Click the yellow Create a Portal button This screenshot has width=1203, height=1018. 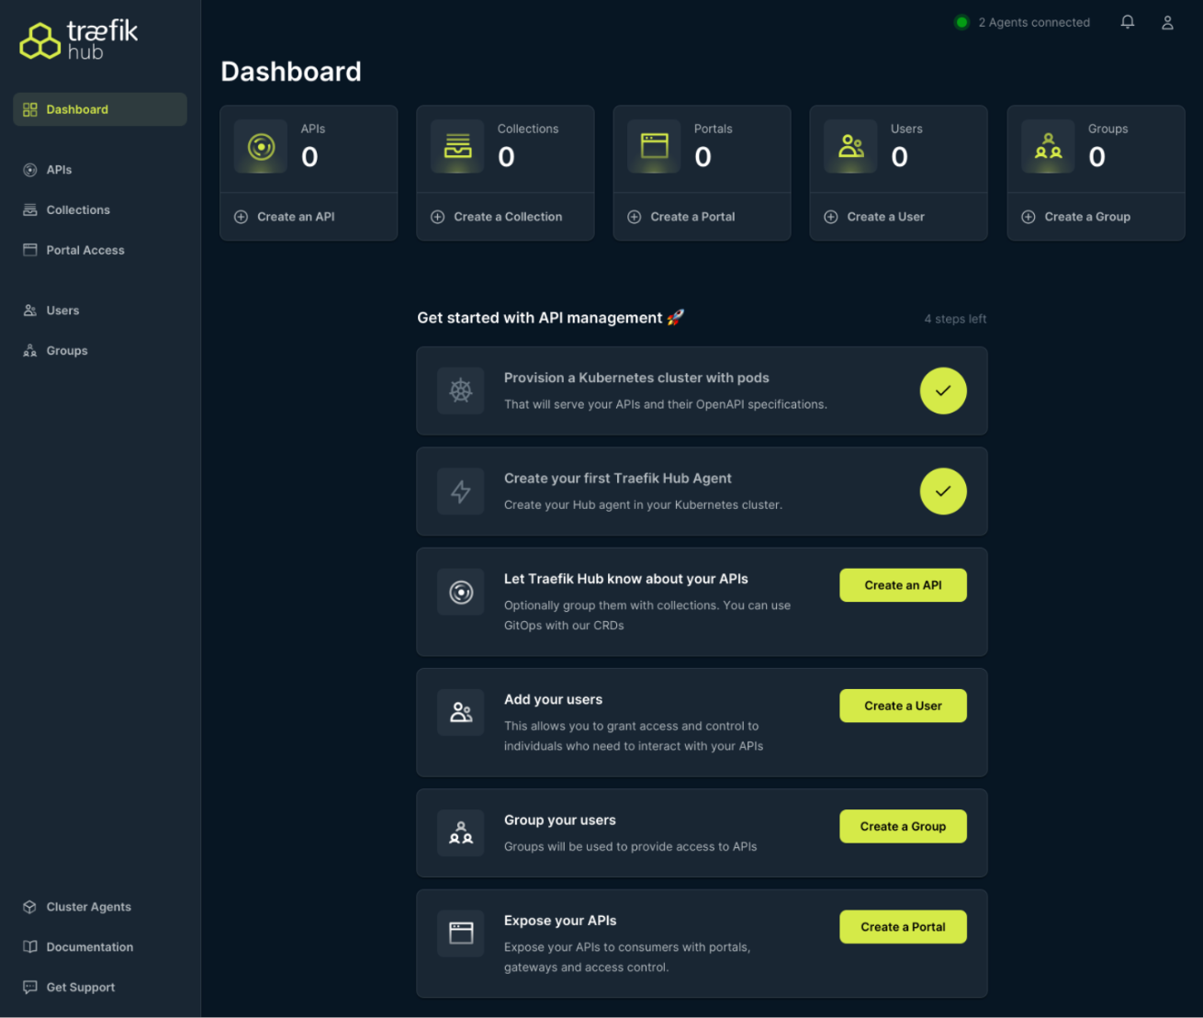(903, 927)
